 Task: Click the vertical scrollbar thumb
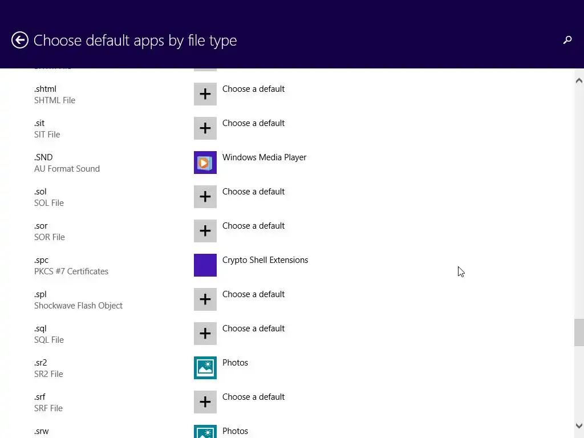(579, 332)
